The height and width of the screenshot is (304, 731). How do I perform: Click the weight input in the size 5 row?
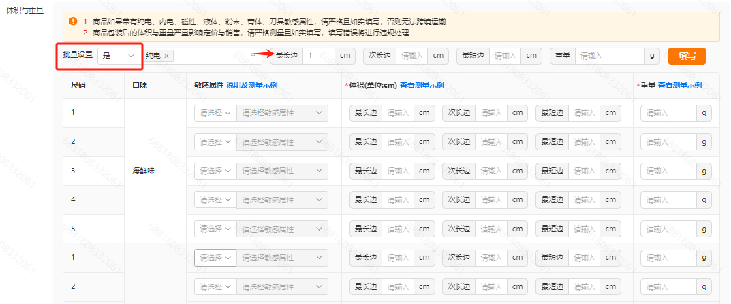[x=668, y=229]
